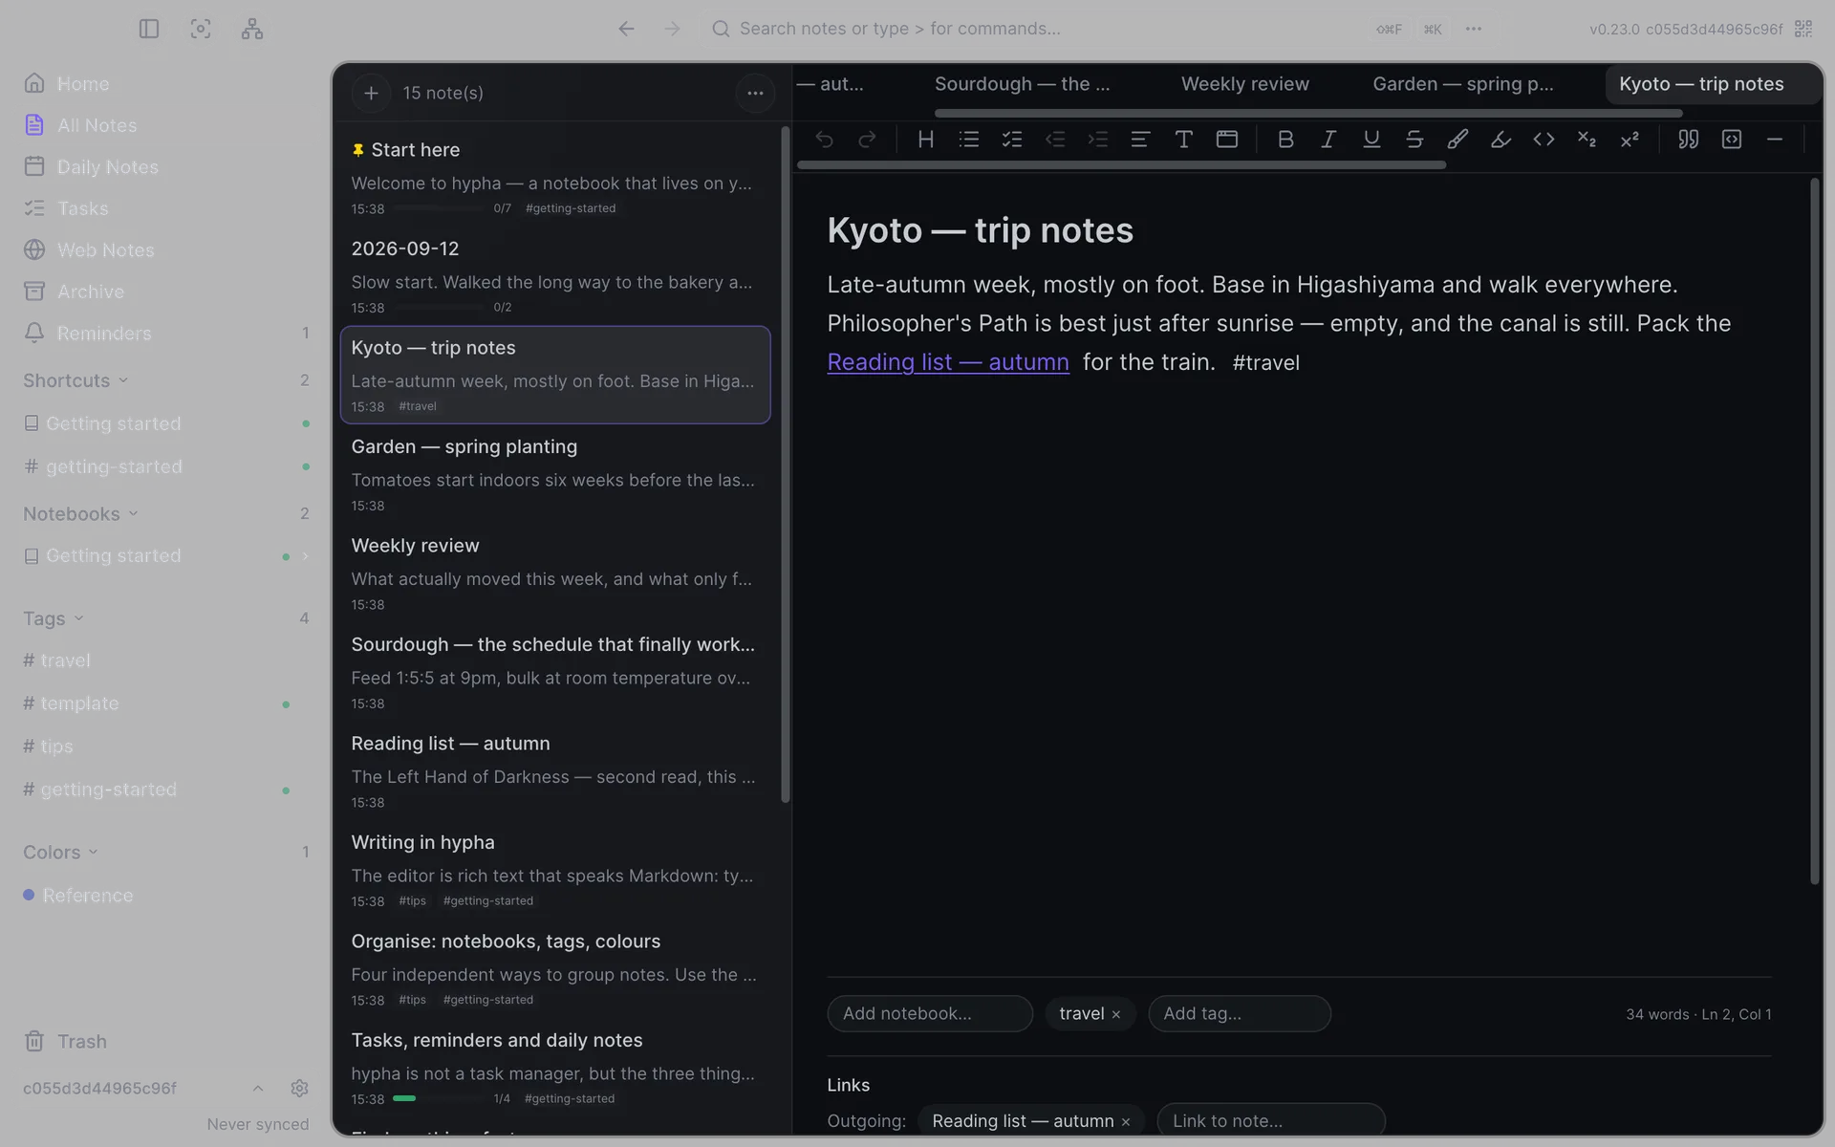The width and height of the screenshot is (1835, 1147).
Task: Insert a date or calendar block
Action: tap(1227, 140)
